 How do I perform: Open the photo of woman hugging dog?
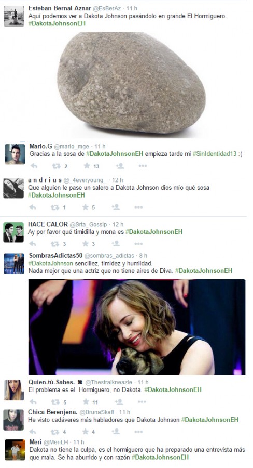[x=137, y=327]
